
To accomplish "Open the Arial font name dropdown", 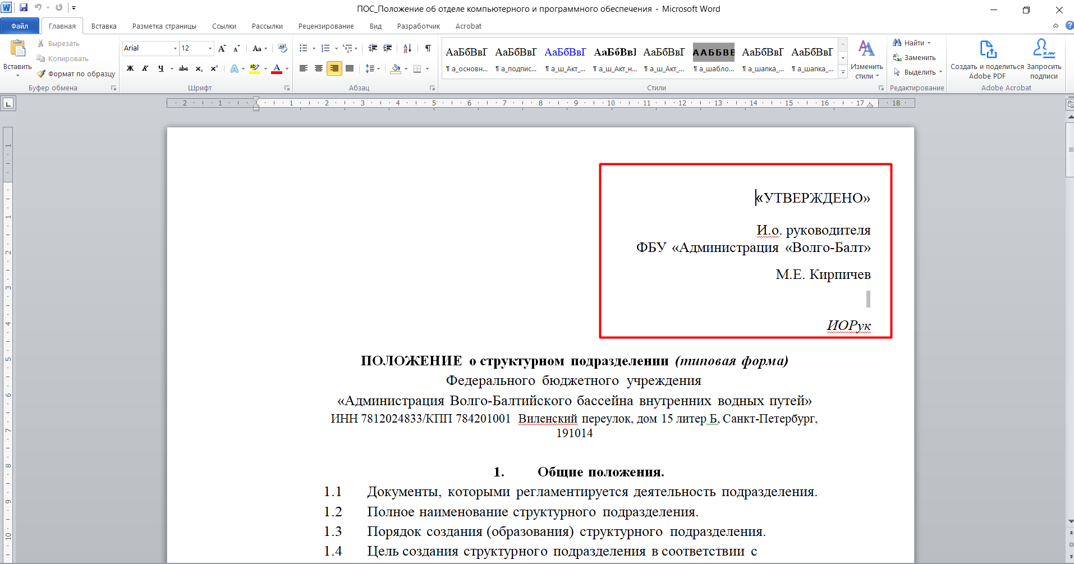I will click(175, 48).
